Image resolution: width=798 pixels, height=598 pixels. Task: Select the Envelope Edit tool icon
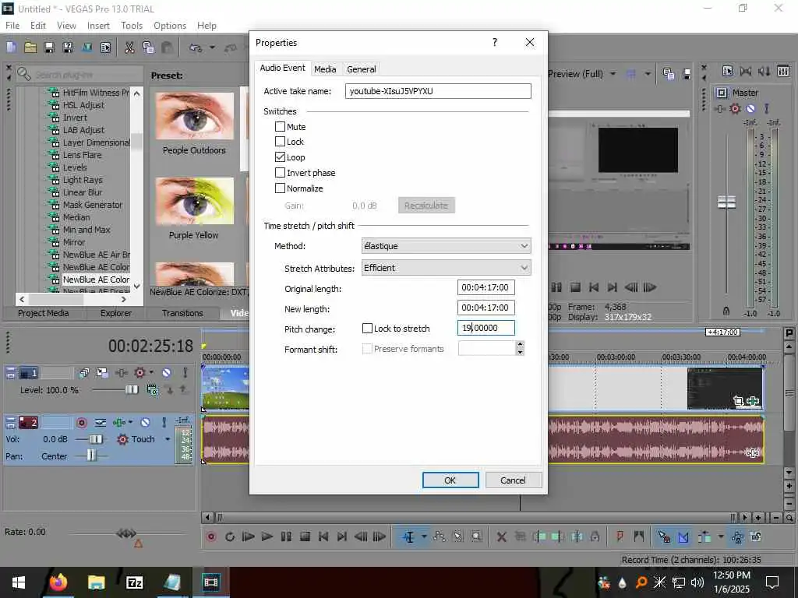(440, 536)
